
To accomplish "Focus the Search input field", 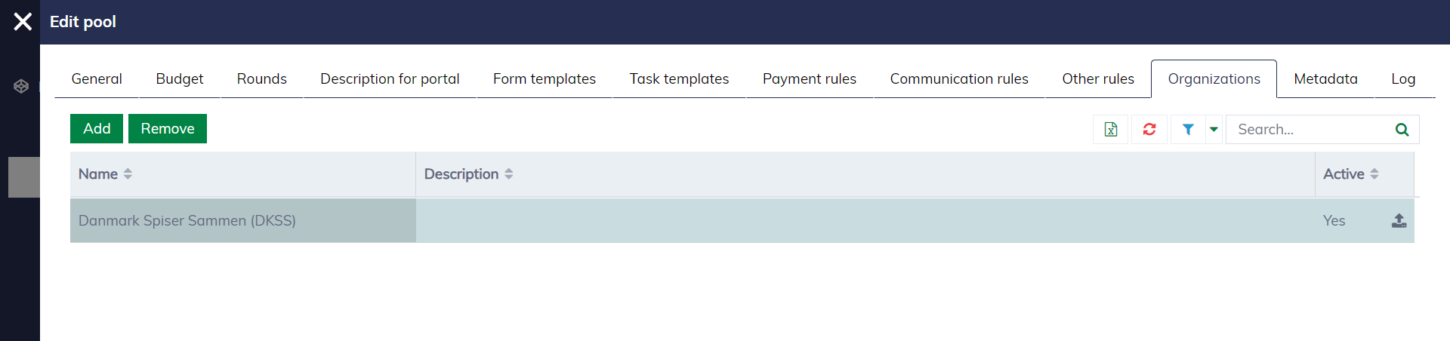I will point(1310,130).
